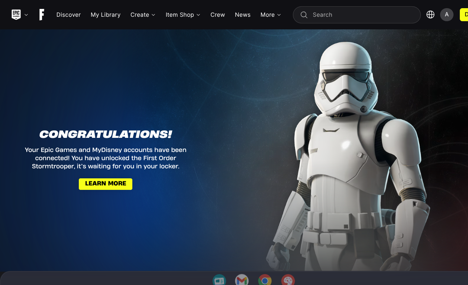Expand the Create menu
Image resolution: width=468 pixels, height=285 pixels.
[x=143, y=15]
